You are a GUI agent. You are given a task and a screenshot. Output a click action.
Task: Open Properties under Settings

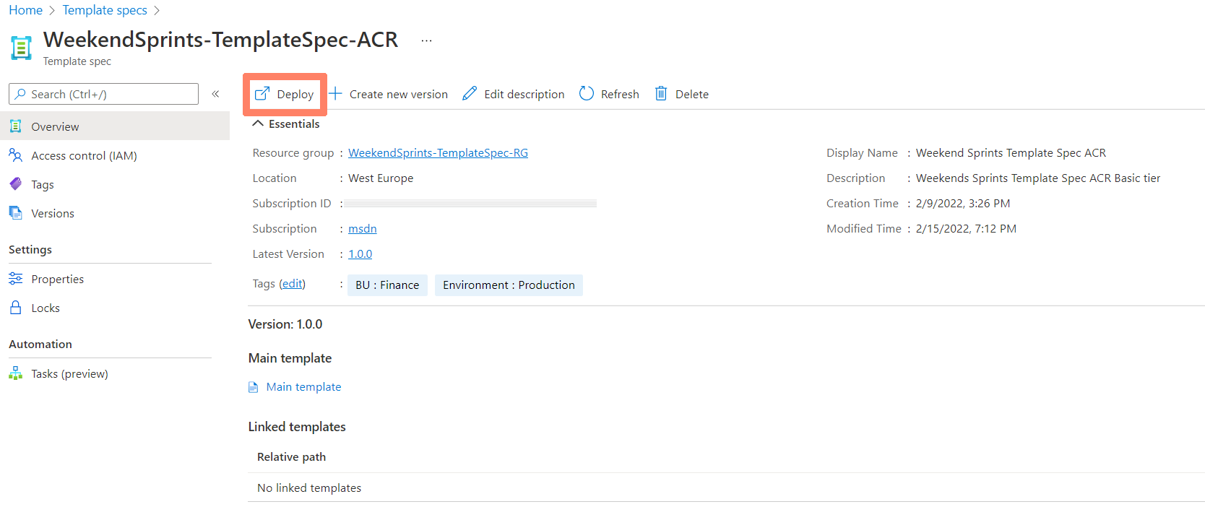pos(57,279)
